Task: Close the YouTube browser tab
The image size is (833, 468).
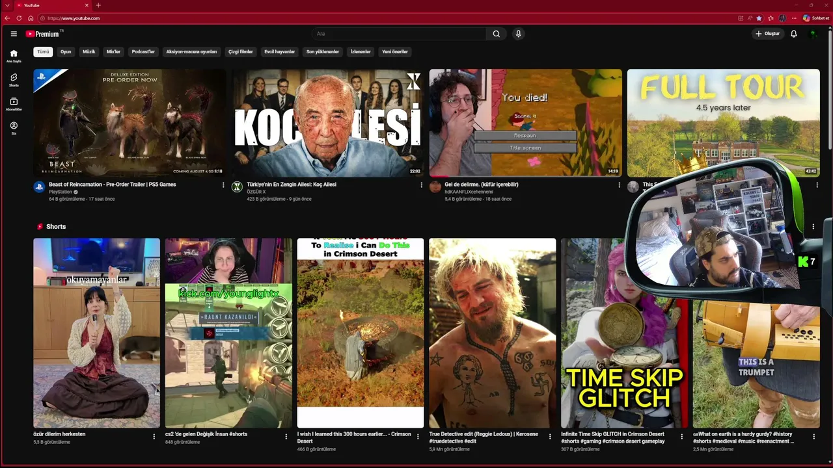Action: pos(87,5)
